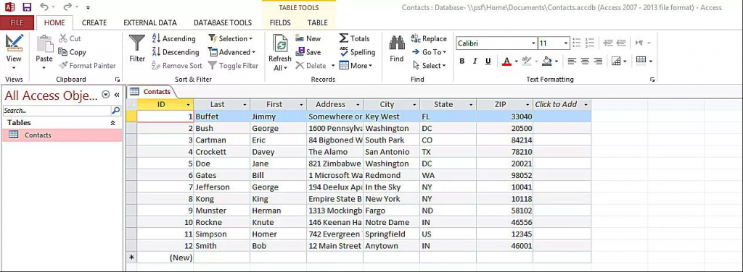
Task: Click the Redo arrow
Action: click(67, 7)
